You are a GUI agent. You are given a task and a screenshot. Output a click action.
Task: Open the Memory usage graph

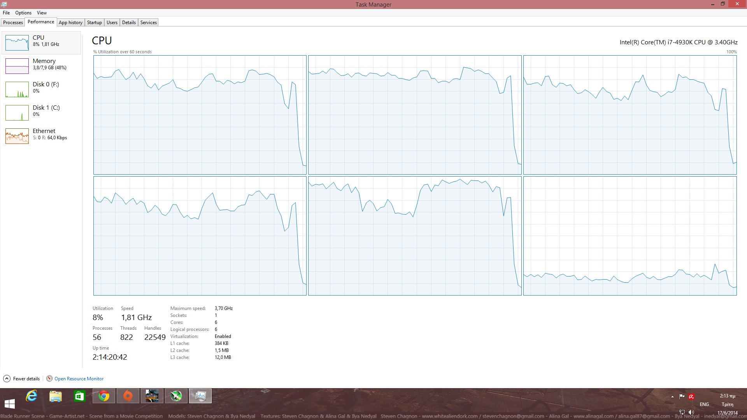click(x=41, y=66)
